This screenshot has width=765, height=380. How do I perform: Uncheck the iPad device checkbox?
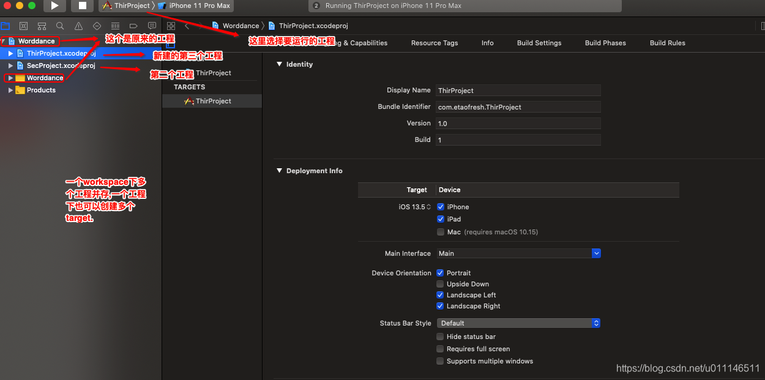441,219
